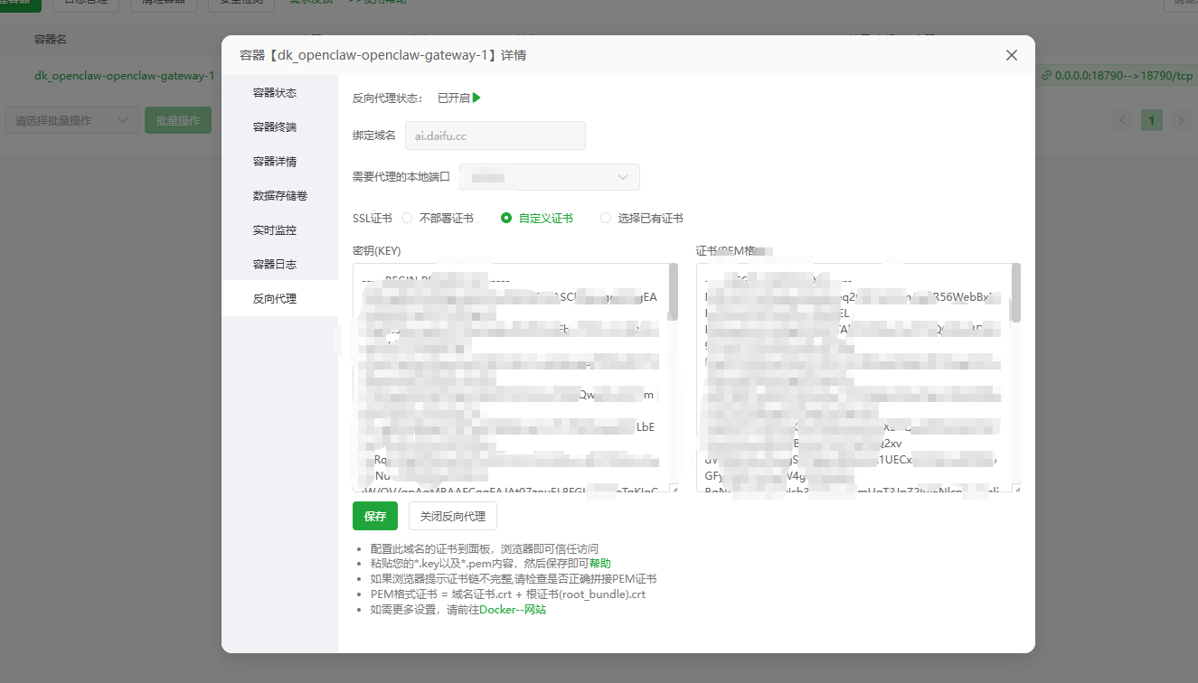
Task: Click the link icon beside 0.0.0.0:18790
Action: (1048, 75)
